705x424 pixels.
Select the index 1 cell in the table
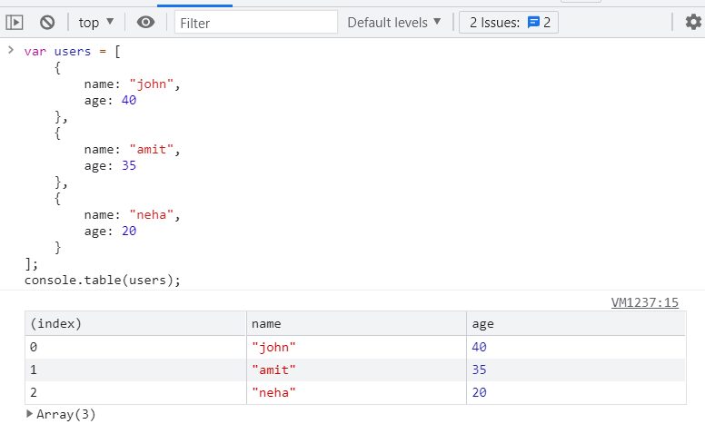pyautogui.click(x=135, y=370)
